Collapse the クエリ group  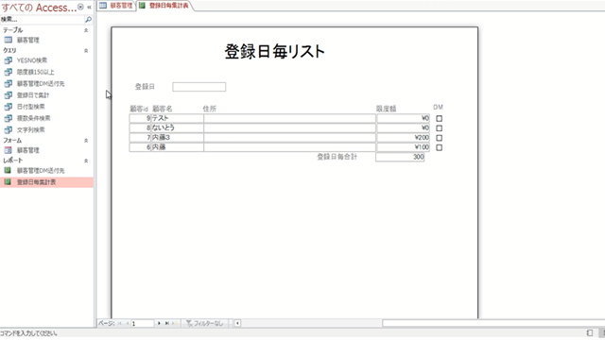click(x=86, y=50)
